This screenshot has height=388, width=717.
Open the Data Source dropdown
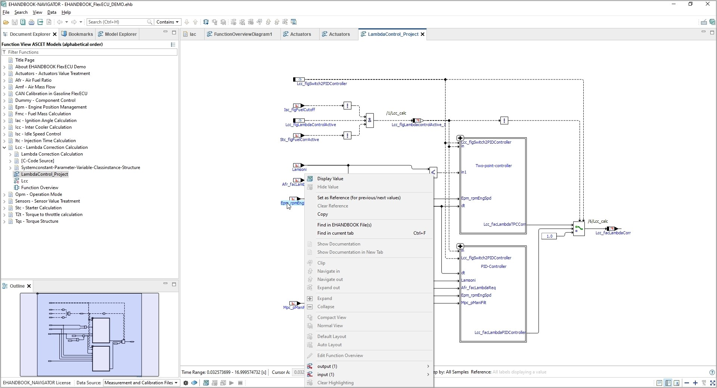pos(141,383)
